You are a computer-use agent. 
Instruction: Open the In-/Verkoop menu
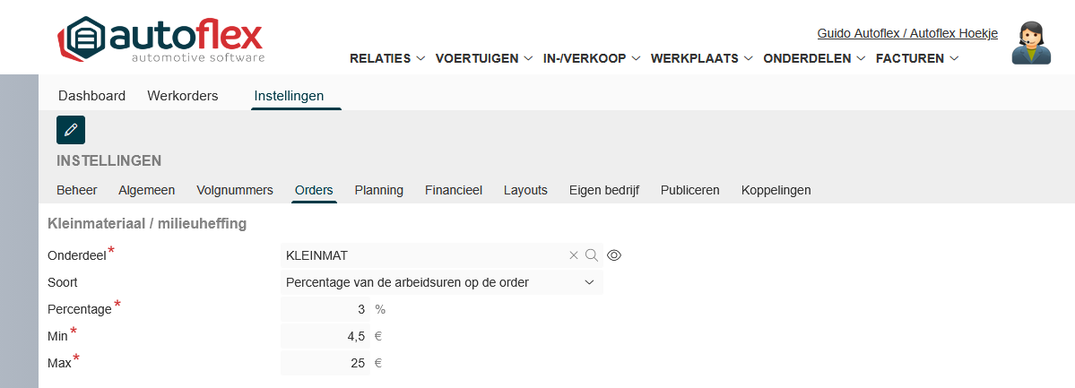pos(592,58)
